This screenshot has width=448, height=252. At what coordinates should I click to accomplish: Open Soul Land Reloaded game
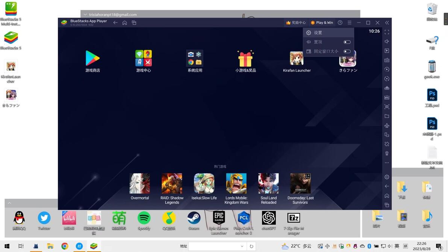click(269, 184)
